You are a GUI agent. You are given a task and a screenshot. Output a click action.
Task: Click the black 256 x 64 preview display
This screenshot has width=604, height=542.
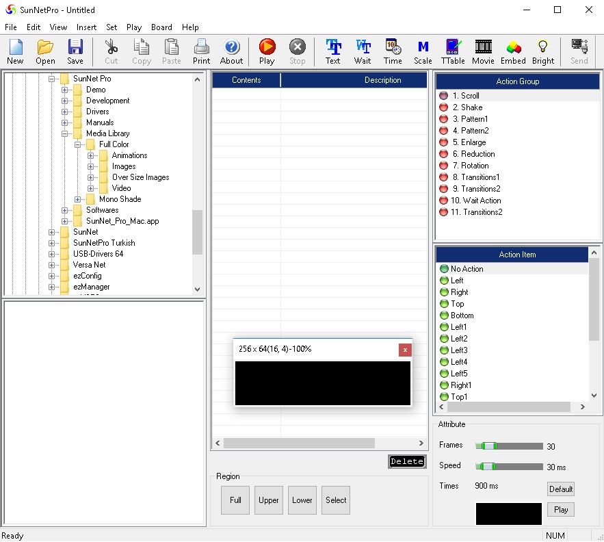point(322,383)
